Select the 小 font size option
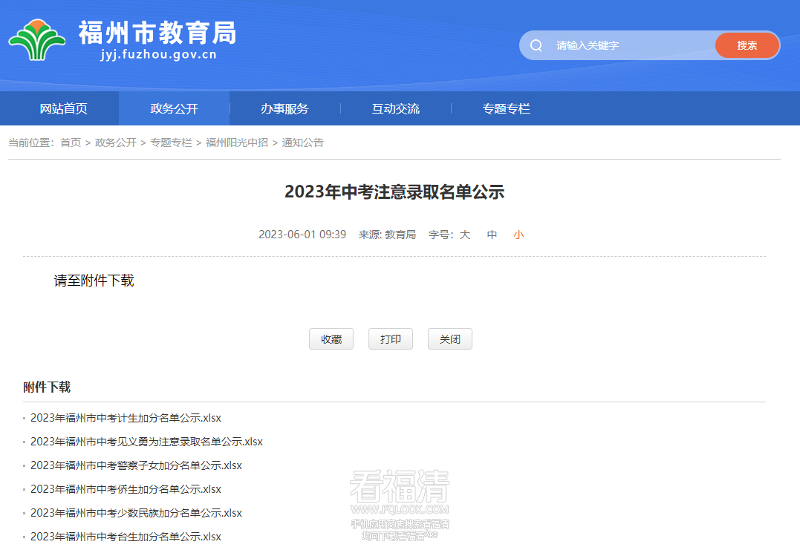800x553 pixels. click(x=518, y=234)
